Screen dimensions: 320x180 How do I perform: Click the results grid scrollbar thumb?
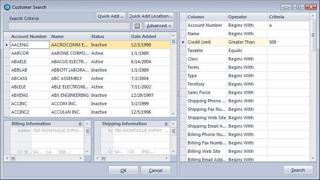pos(173,42)
